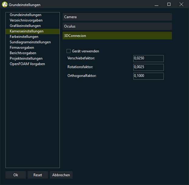The image size is (189, 185).
Task: Open Firmavorgaben section
Action: coord(33,48)
